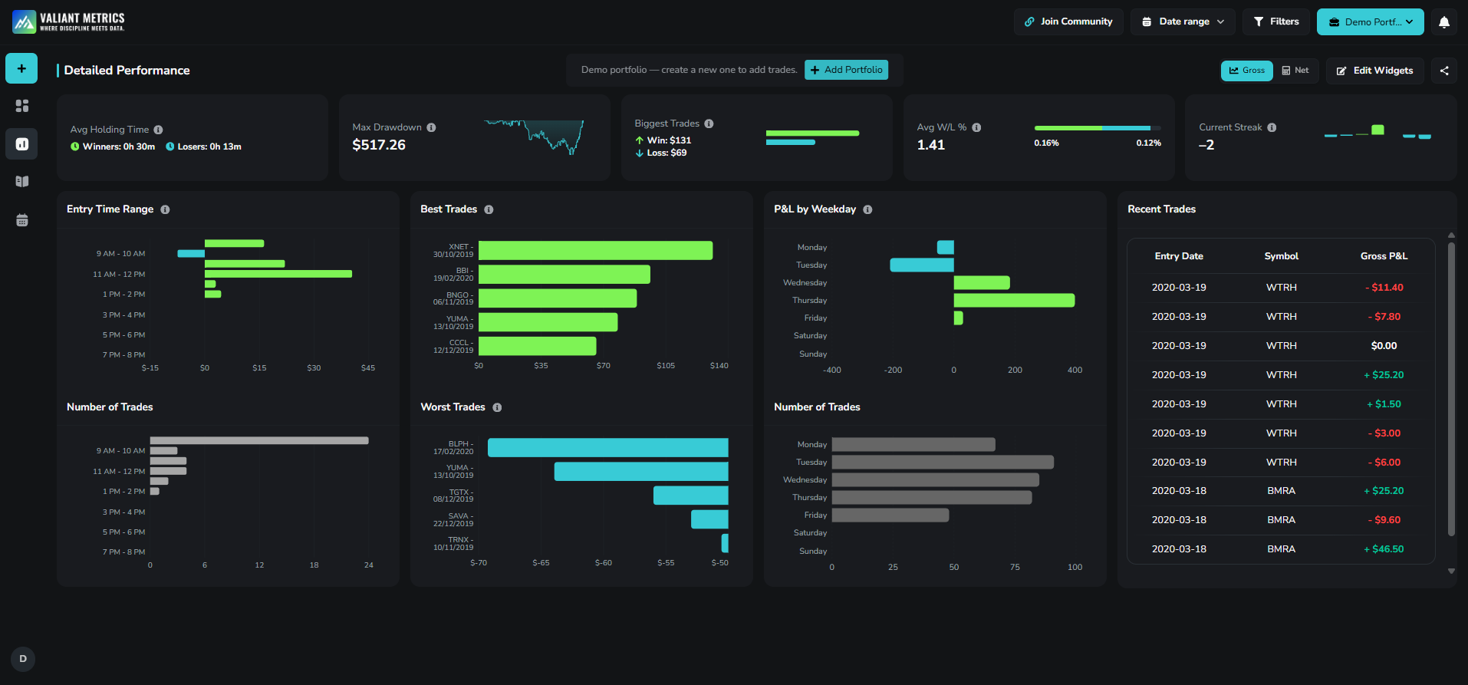1468x685 pixels.
Task: Click the Max Drawdown sparkline chart
Action: click(535, 137)
